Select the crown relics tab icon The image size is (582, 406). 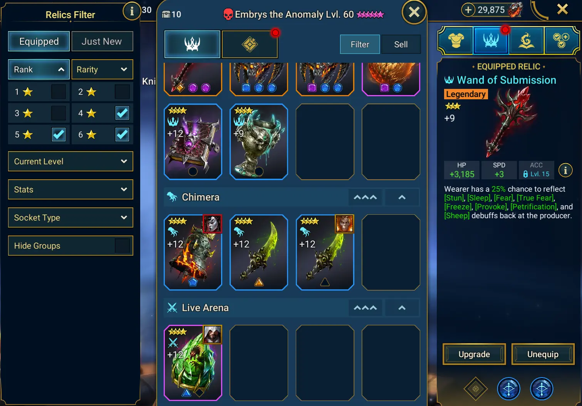192,44
